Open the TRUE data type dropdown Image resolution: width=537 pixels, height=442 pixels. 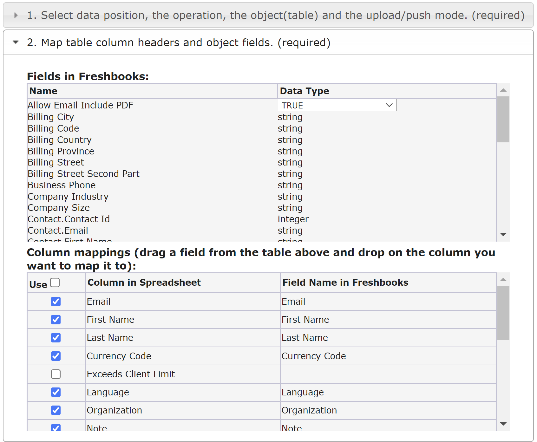tap(337, 105)
